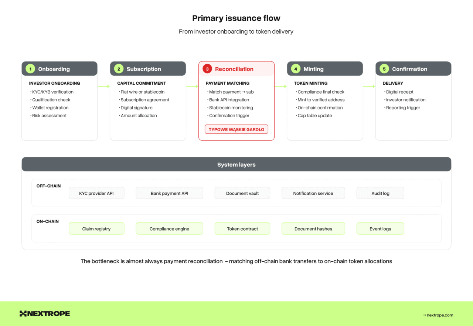Click arrow between Onboarding and Subscription
This screenshot has width=473, height=326.
point(104,86)
